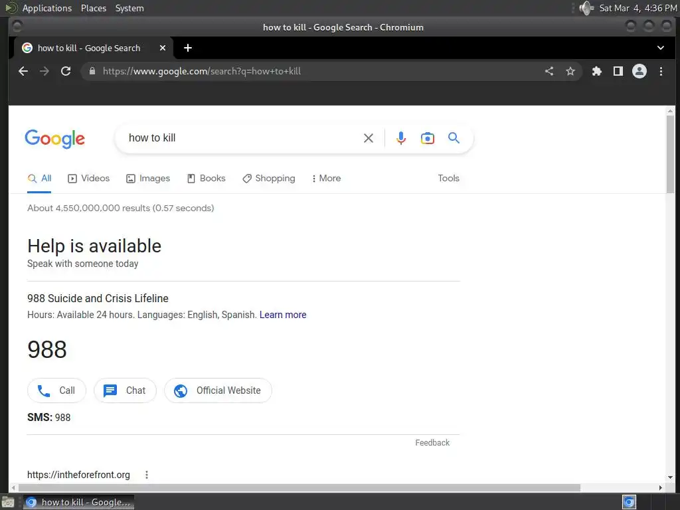The width and height of the screenshot is (680, 510).
Task: Click the magnifier search button
Action: (454, 138)
